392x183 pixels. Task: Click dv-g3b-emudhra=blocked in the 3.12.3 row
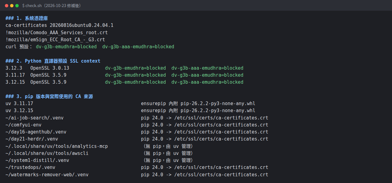135,68
